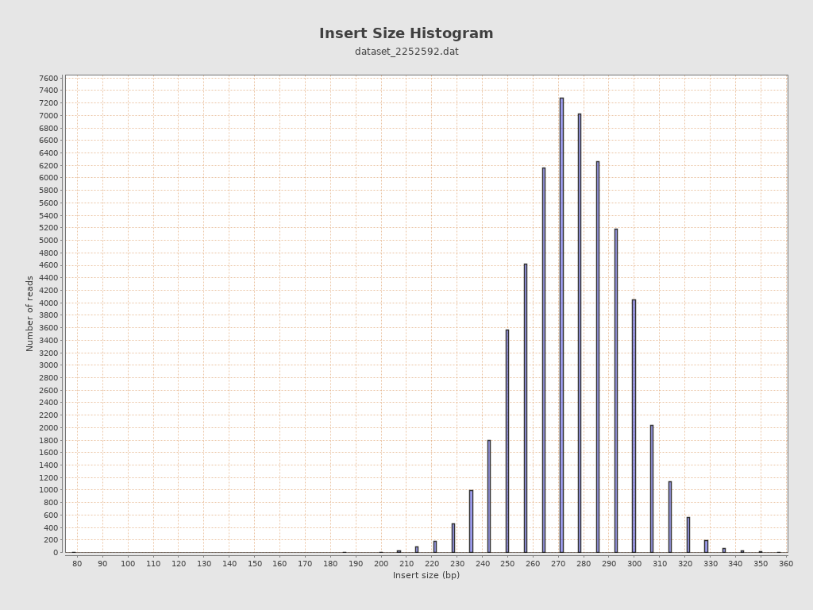This screenshot has height=610, width=813.
Task: Click the tallest histogram bar near 271 bp
Action: click(561, 325)
